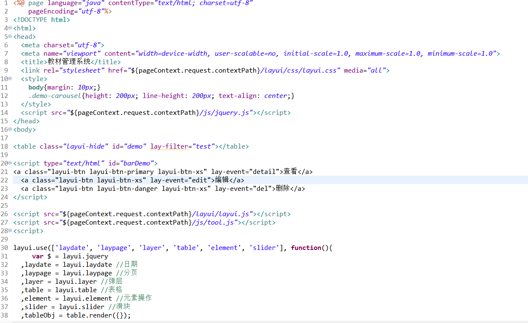Click the lay-event="edit" attribute
The width and height of the screenshot is (528, 323).
tap(181, 180)
